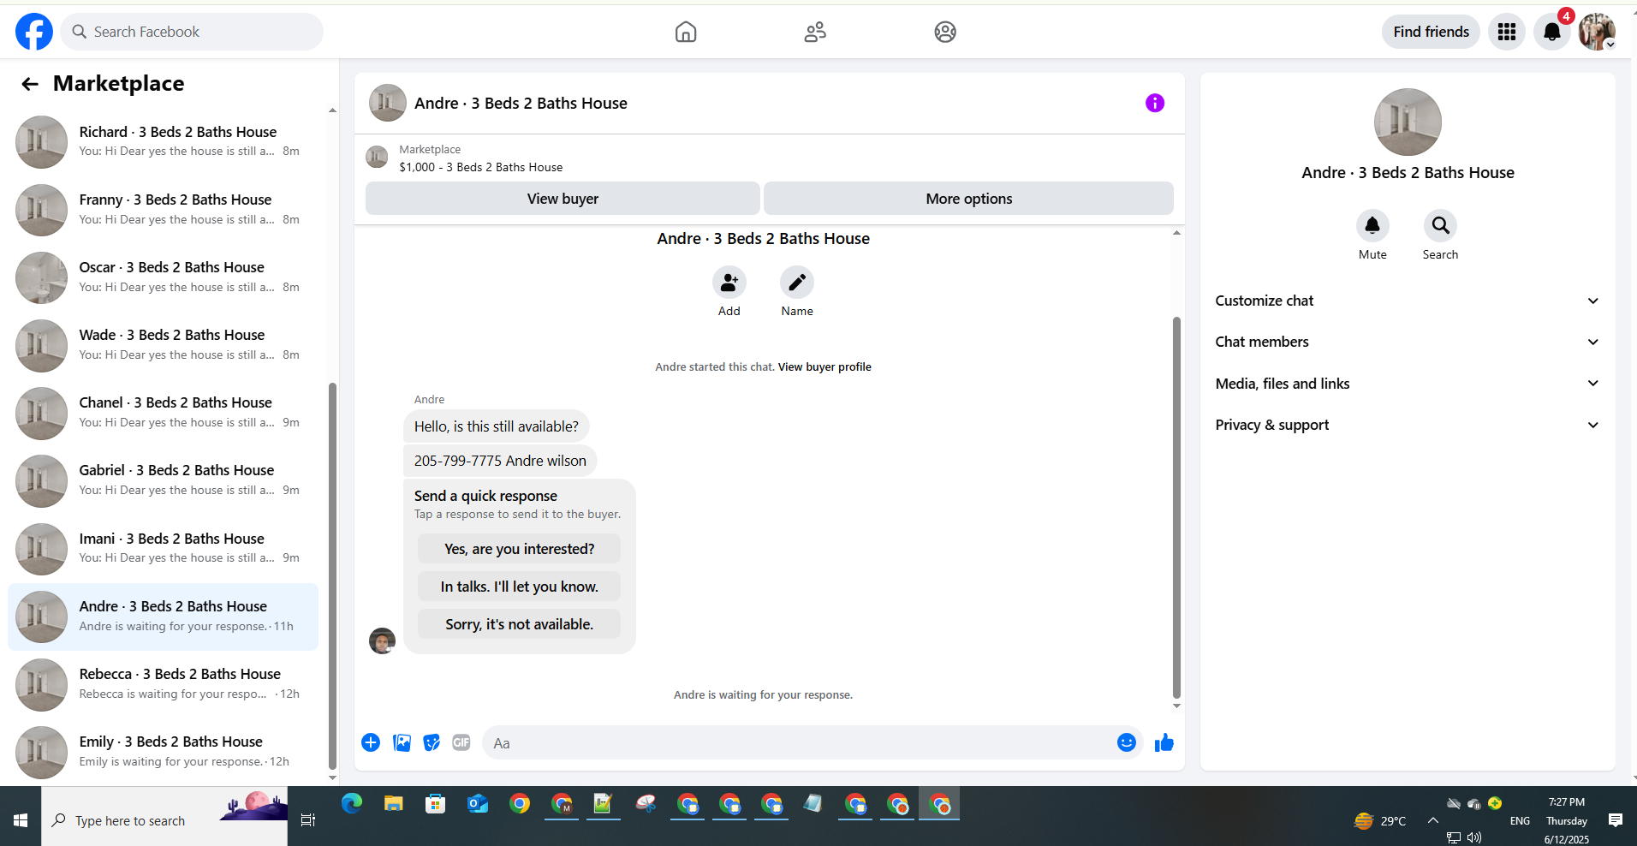Open the volume control in system tray
The width and height of the screenshot is (1637, 846).
point(1474,837)
